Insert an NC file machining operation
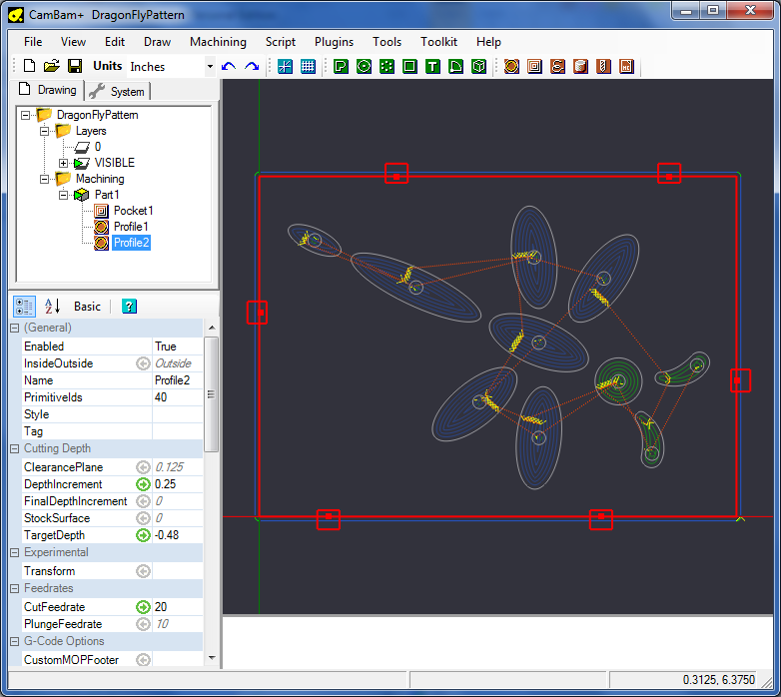Screen dimensions: 781x697 [626, 66]
